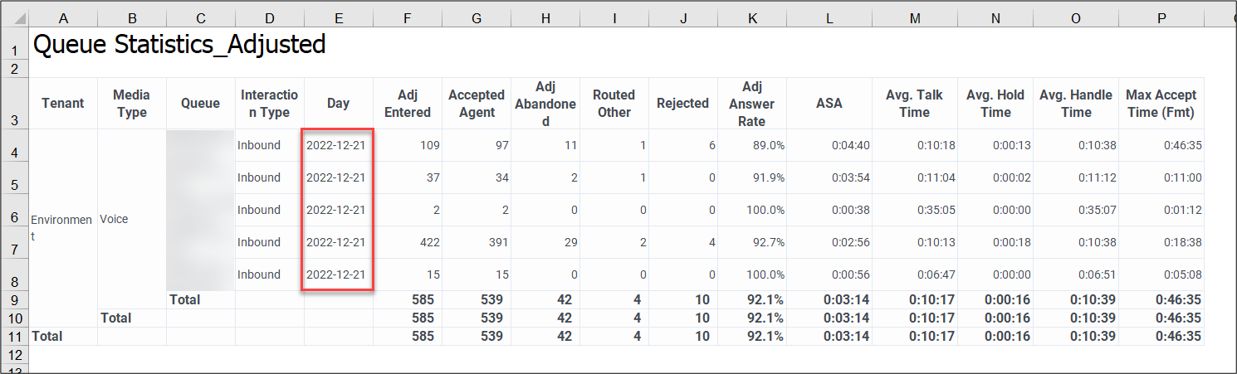Select column header K
This screenshot has height=374, width=1237.
pos(751,17)
